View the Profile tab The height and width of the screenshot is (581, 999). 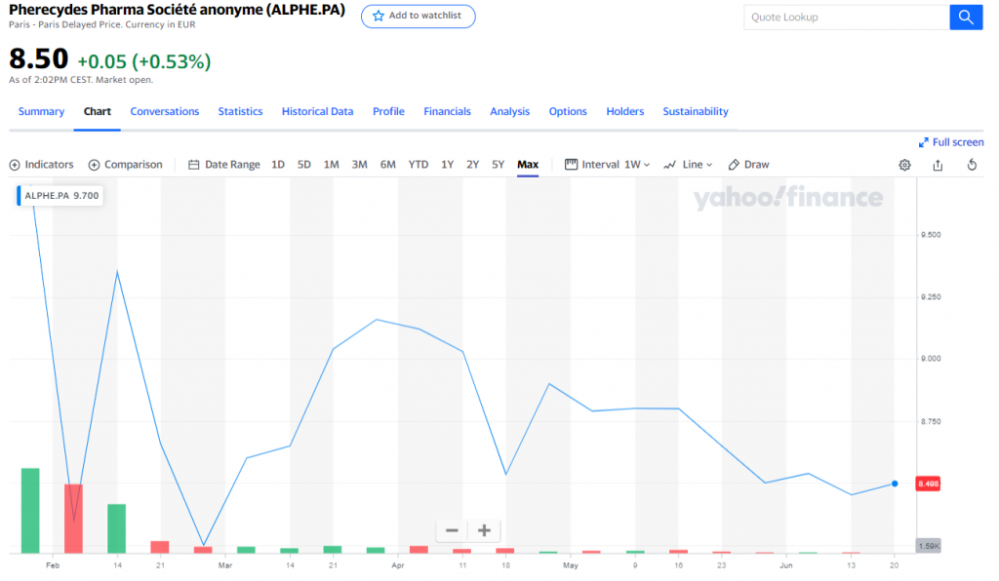tap(388, 111)
